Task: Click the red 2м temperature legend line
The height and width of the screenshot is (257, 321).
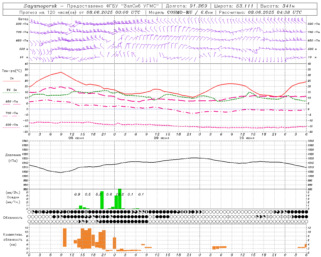Action: point(12,81)
